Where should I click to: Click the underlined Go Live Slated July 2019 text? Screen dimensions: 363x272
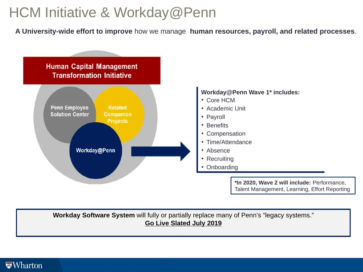pyautogui.click(x=183, y=223)
